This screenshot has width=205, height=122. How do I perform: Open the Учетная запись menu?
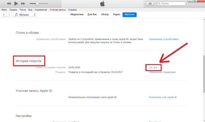[58, 10]
